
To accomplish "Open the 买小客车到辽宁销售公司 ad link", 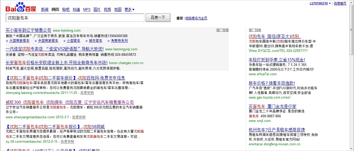I will (x=29, y=30).
